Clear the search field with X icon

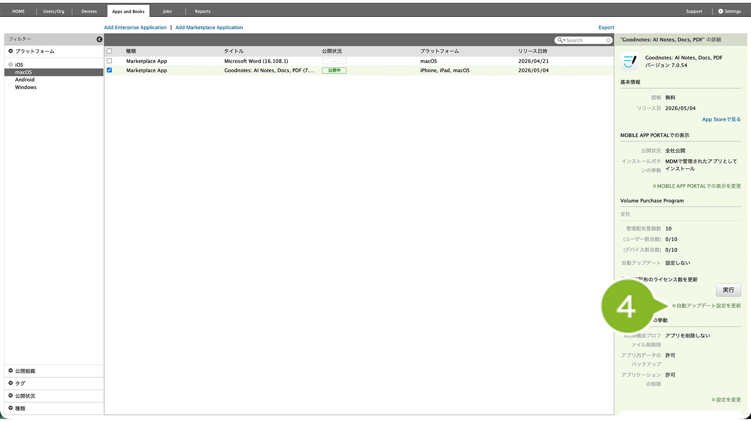click(x=608, y=40)
